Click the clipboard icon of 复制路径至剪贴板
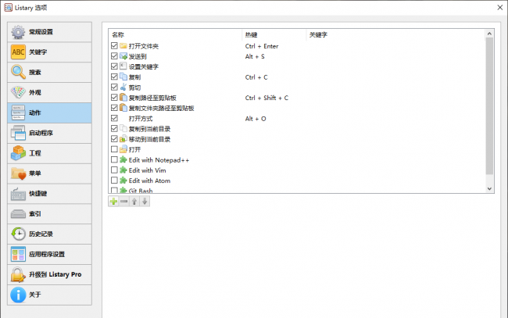 tap(123, 98)
